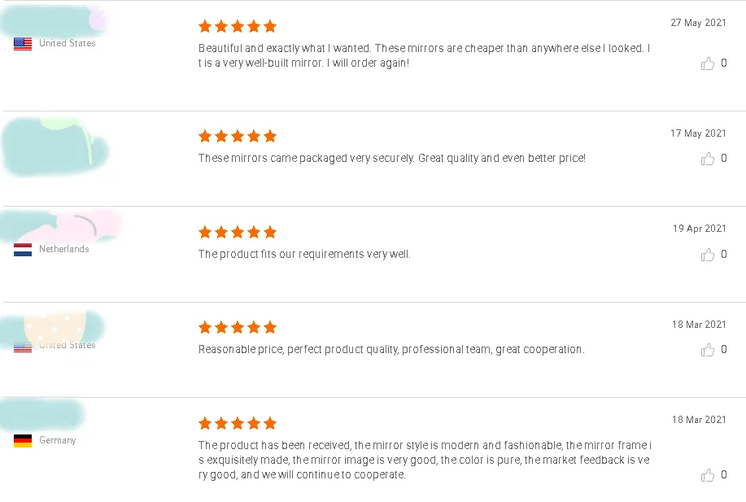Viewport: 746px width, 502px height.
Task: Click the five-star rating on the Germany review
Action: pos(238,423)
